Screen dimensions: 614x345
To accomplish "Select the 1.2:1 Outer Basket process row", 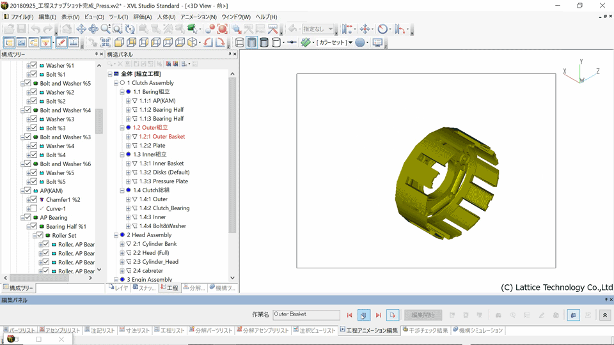I will [162, 137].
